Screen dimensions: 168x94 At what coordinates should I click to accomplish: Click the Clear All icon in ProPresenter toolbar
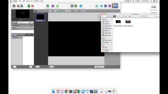(14, 6)
